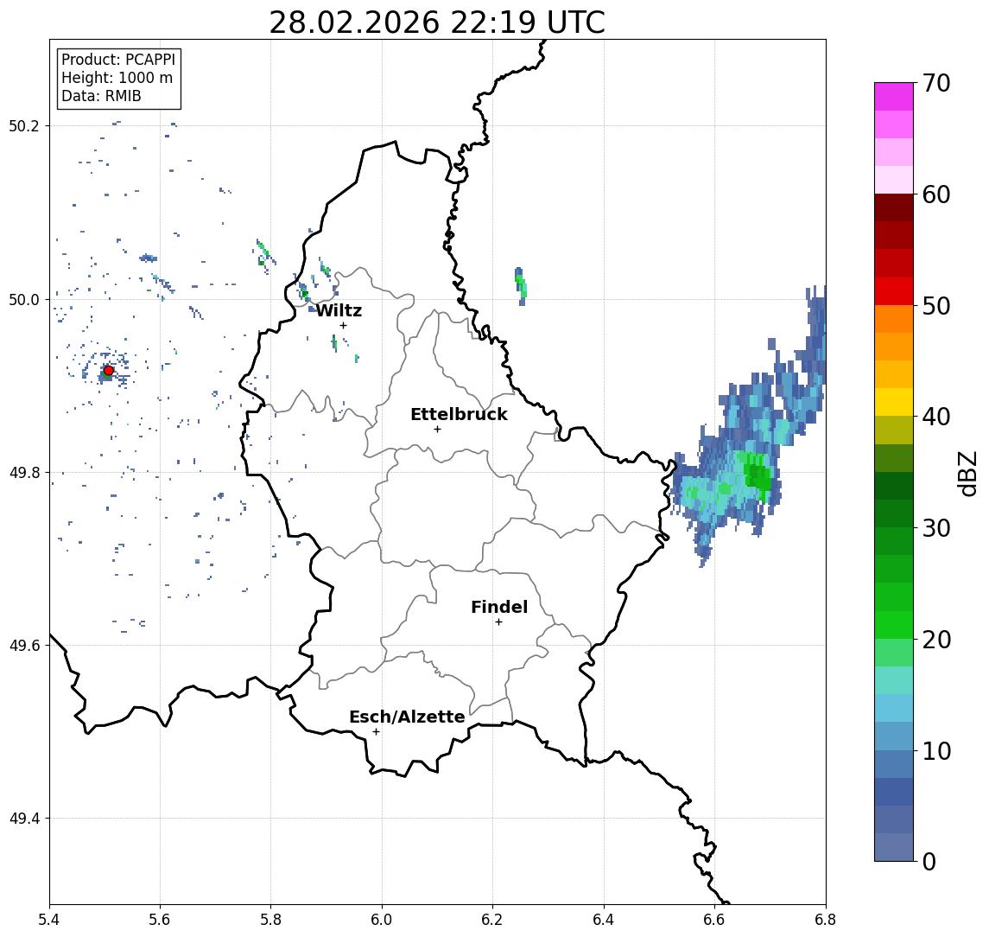Click the latitude tick label 49.6
Screen dimensions: 989x937
(x=24, y=646)
